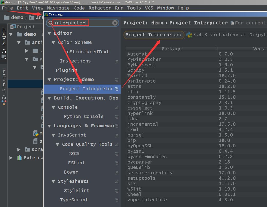Open the Project Interpreter dropdown
267x207 pixels.
click(226, 35)
